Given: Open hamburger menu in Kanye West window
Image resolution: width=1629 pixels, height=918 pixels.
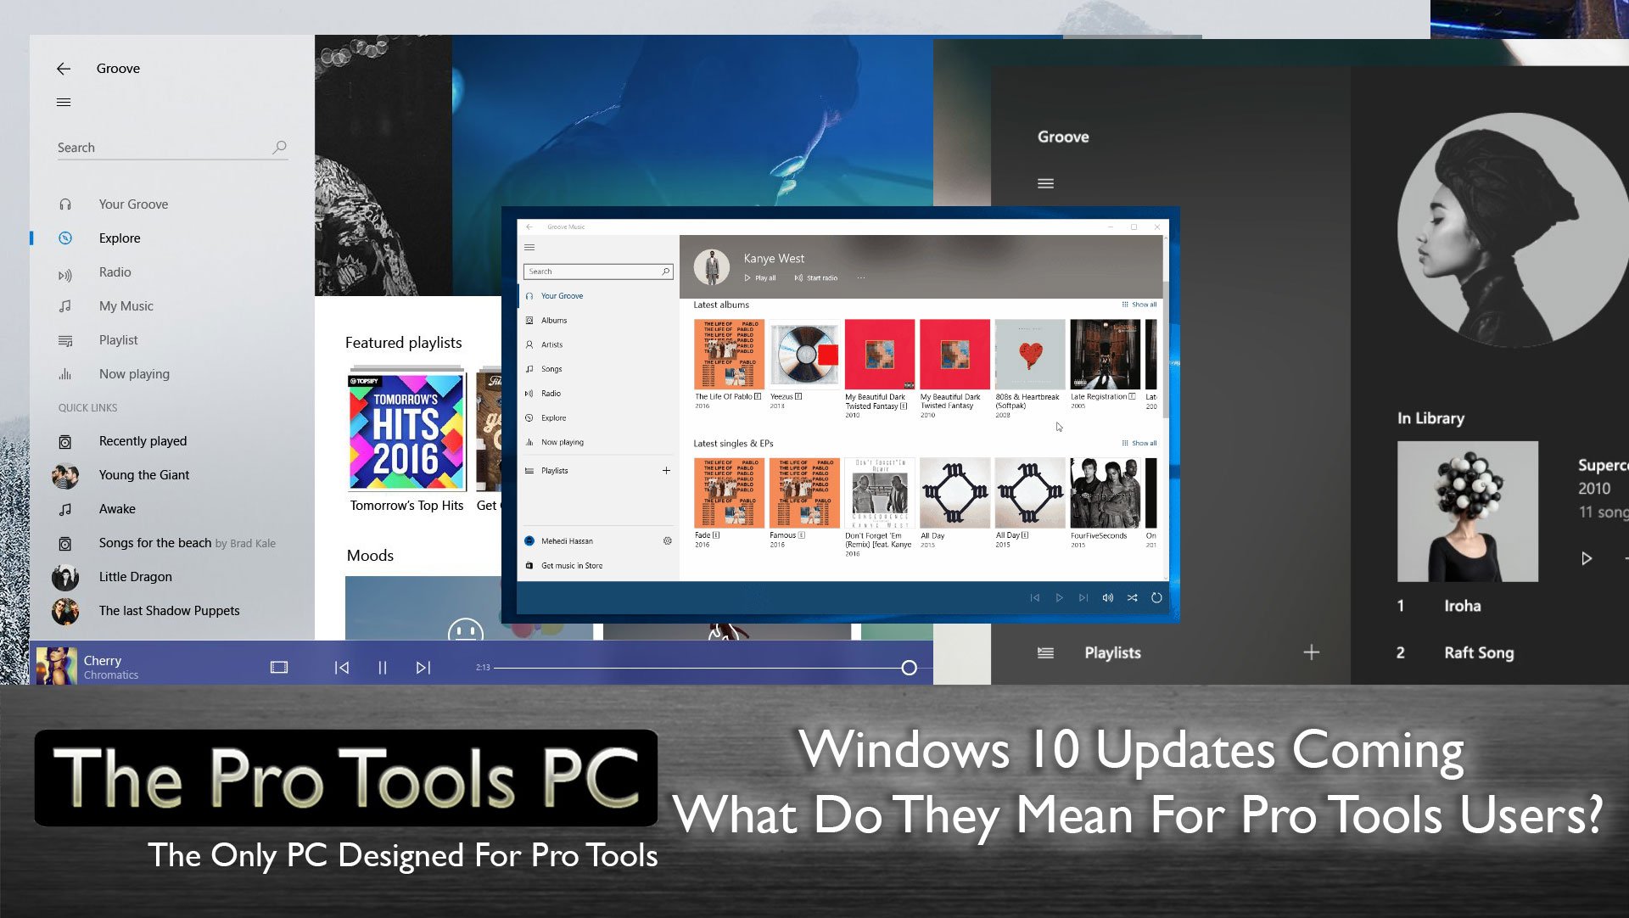Looking at the screenshot, I should click(x=529, y=248).
